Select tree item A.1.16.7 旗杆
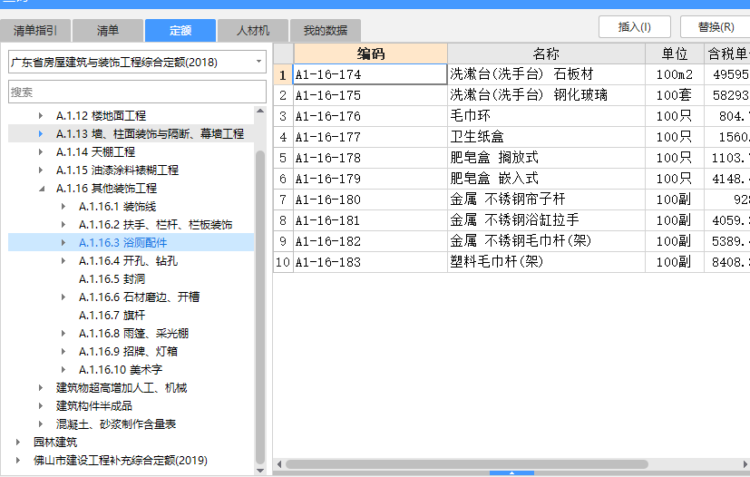The width and height of the screenshot is (750, 477). coord(112,316)
